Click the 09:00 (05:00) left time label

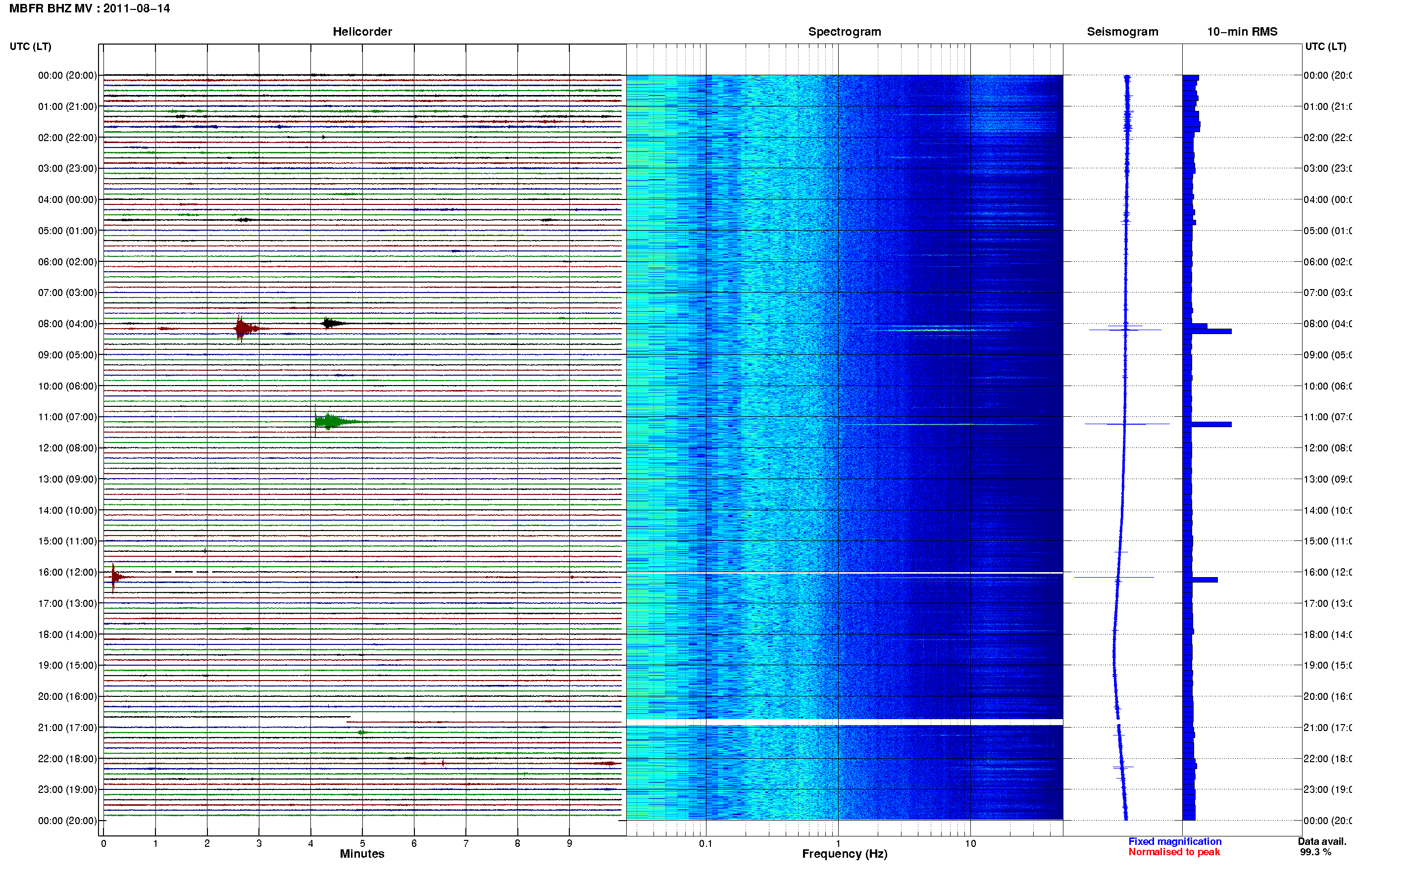(x=67, y=355)
